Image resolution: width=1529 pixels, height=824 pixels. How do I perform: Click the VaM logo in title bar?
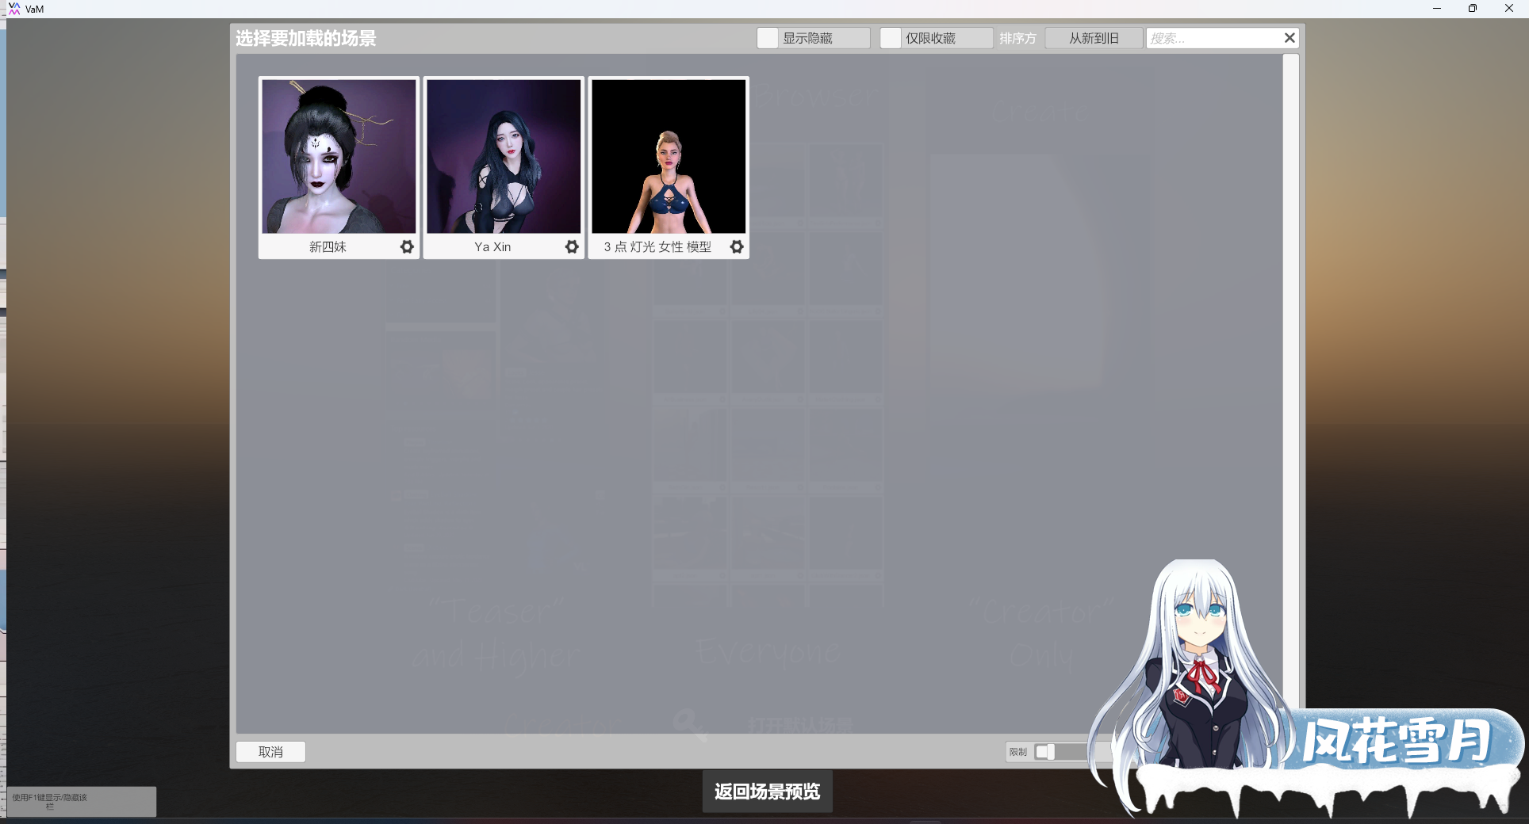pos(14,9)
